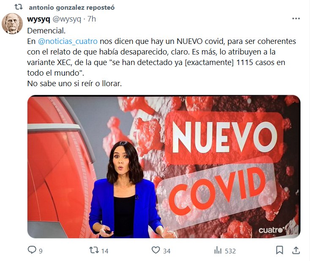Open wysyq's profile avatar picture
The width and height of the screenshot is (311, 261).
(x=12, y=24)
